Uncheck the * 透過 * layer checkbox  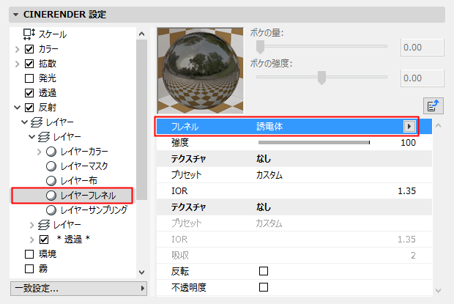click(x=44, y=240)
